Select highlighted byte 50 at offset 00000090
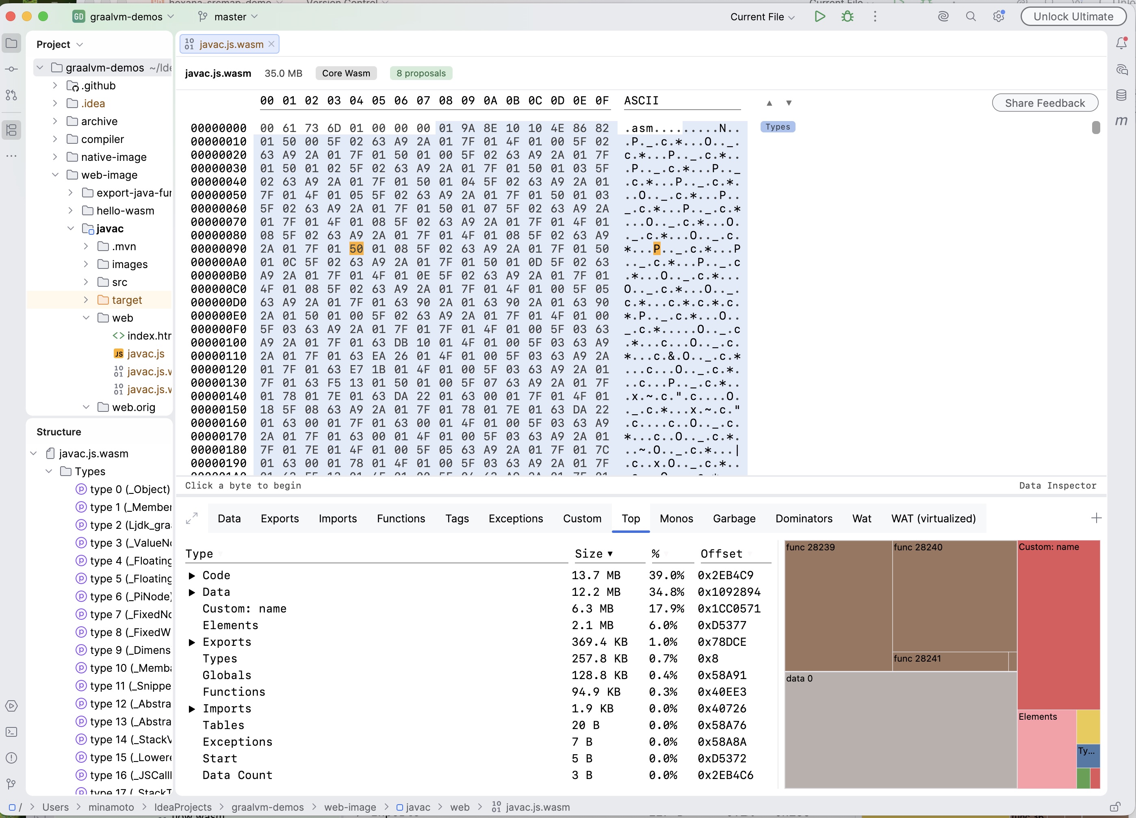Image resolution: width=1136 pixels, height=818 pixels. pyautogui.click(x=356, y=249)
